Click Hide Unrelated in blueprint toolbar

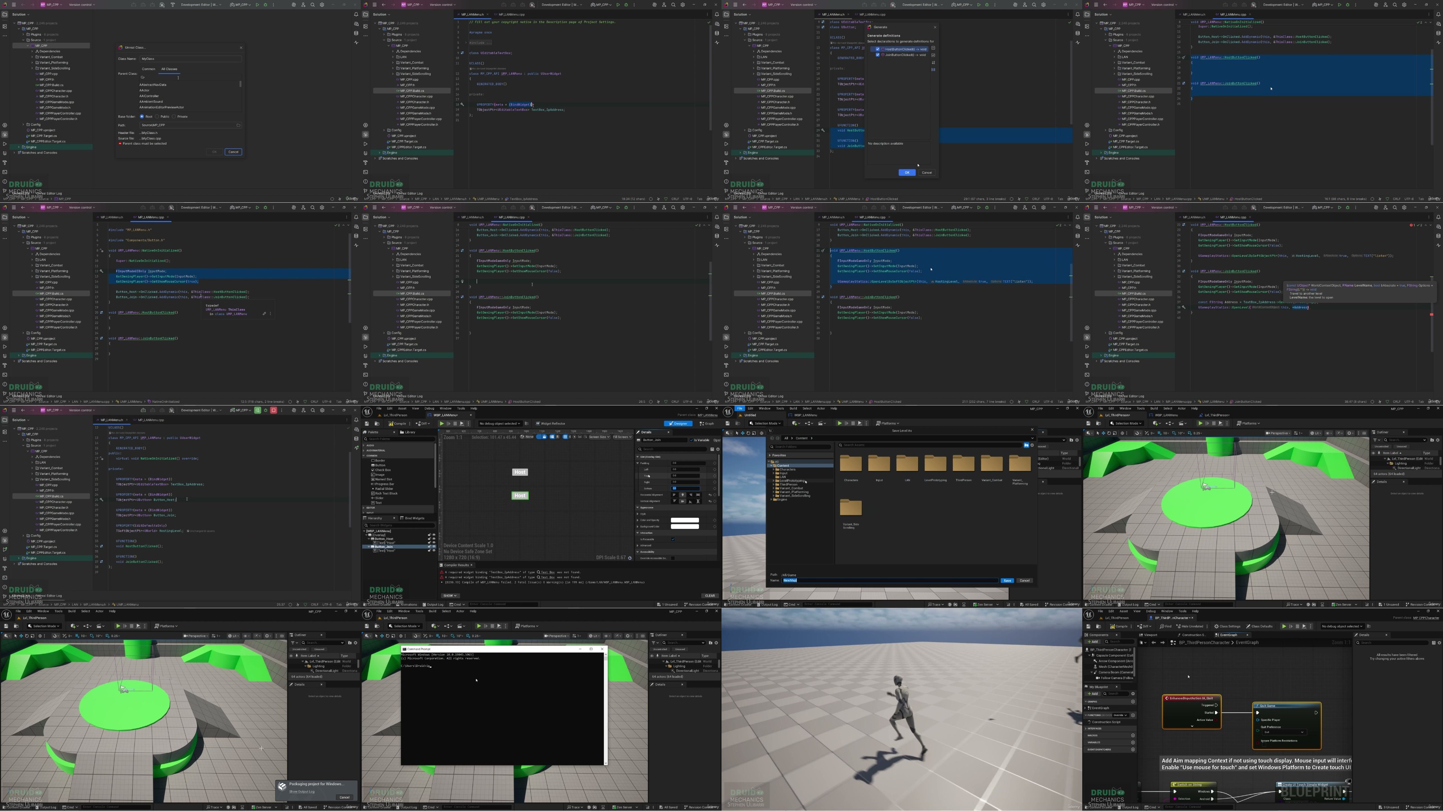point(1190,626)
